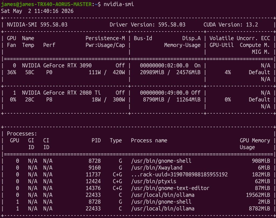Screen dimensions: 276x218
Task: Click the 8782MiB memory usage value
Action: pyautogui.click(x=260, y=209)
